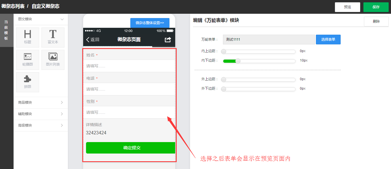Open 微杂志整体设置 settings button
Screen dimensions: 391x169
click(x=150, y=23)
